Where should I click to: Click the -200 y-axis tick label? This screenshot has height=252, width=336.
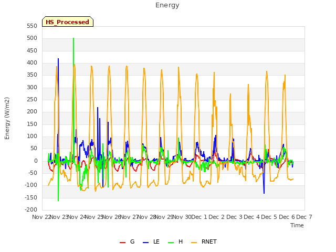click(x=31, y=209)
